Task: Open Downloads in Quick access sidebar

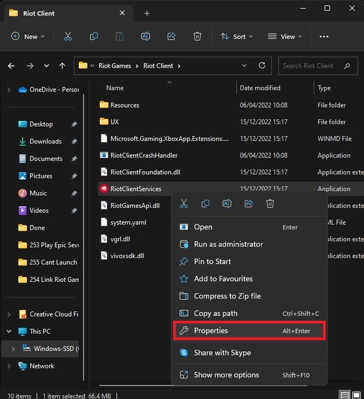Action: coord(45,141)
